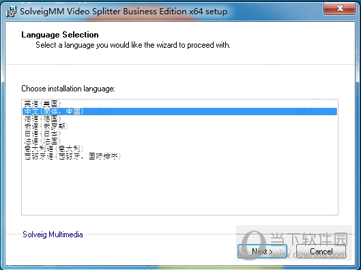Click the Cancel button
This screenshot has height=270, width=361.
321,251
